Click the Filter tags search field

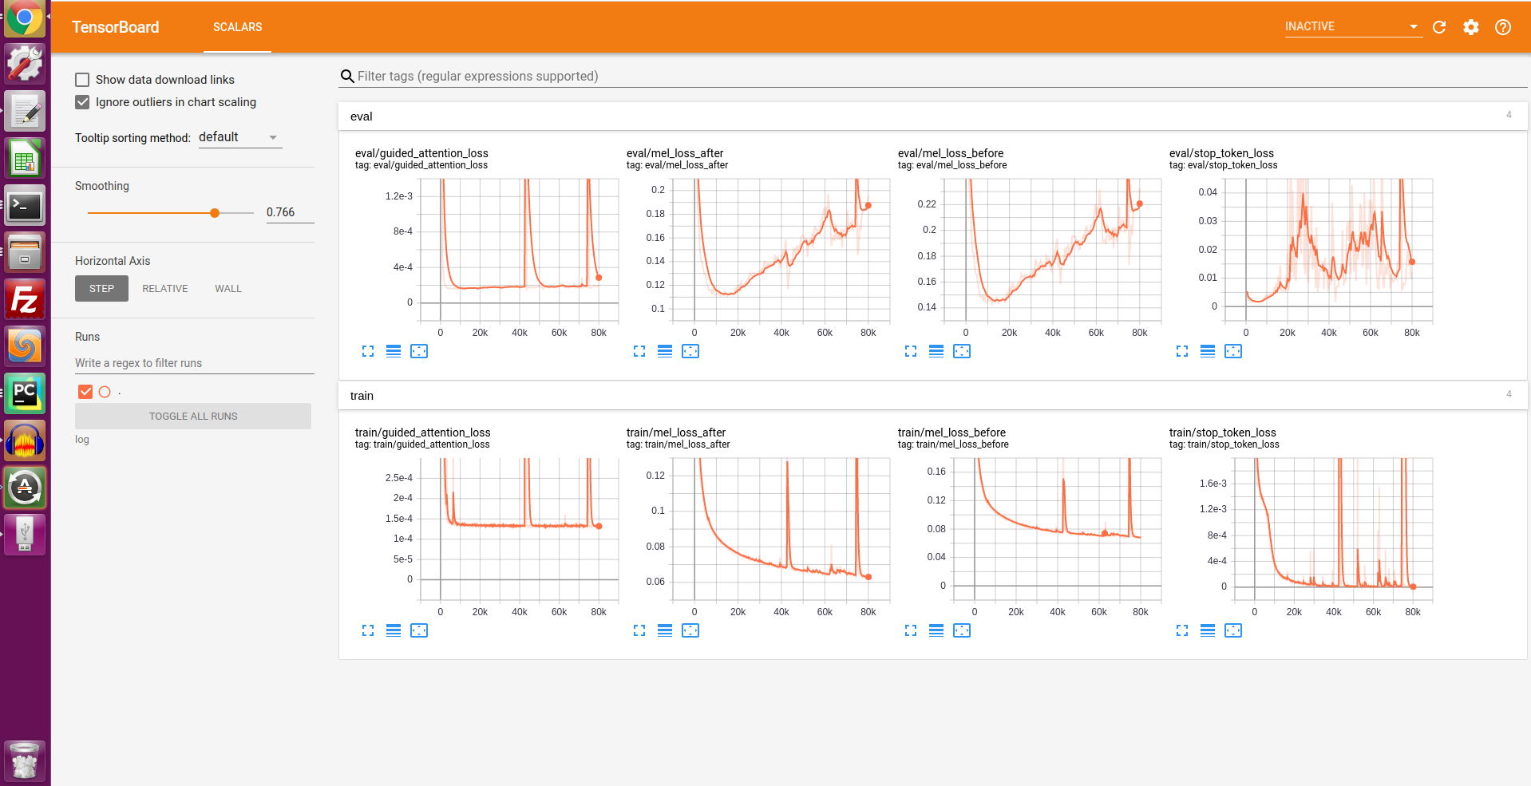click(x=559, y=76)
